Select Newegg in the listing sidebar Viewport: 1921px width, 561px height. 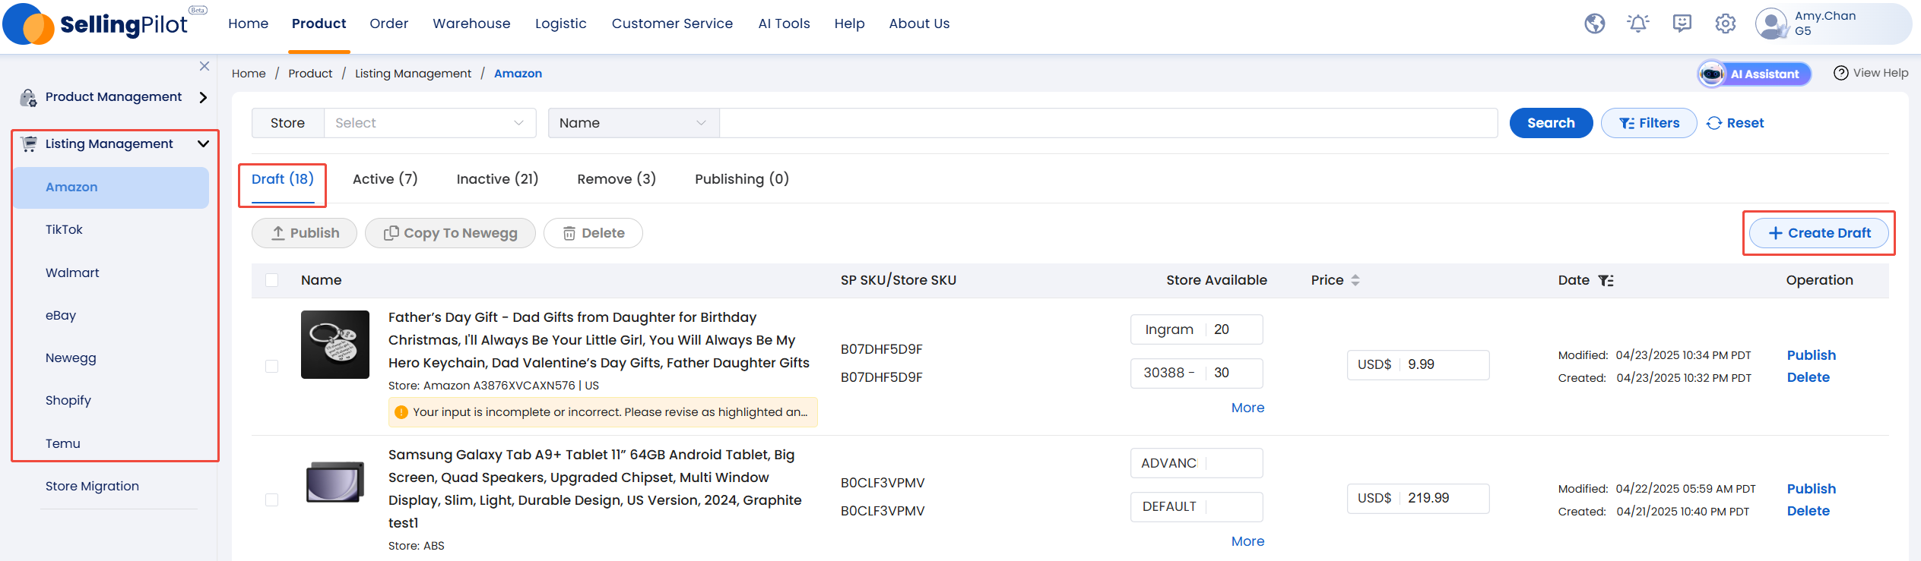(x=71, y=358)
